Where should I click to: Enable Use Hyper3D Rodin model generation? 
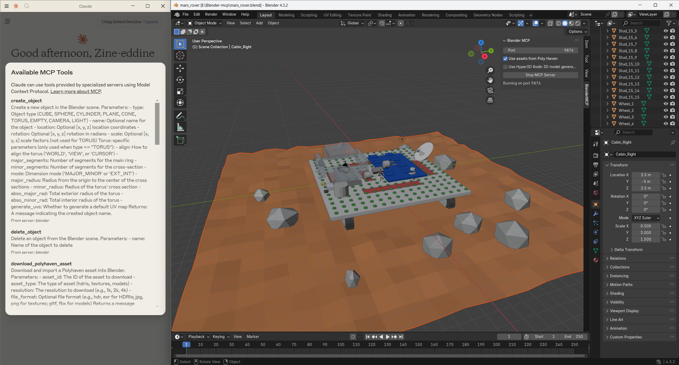(x=505, y=67)
